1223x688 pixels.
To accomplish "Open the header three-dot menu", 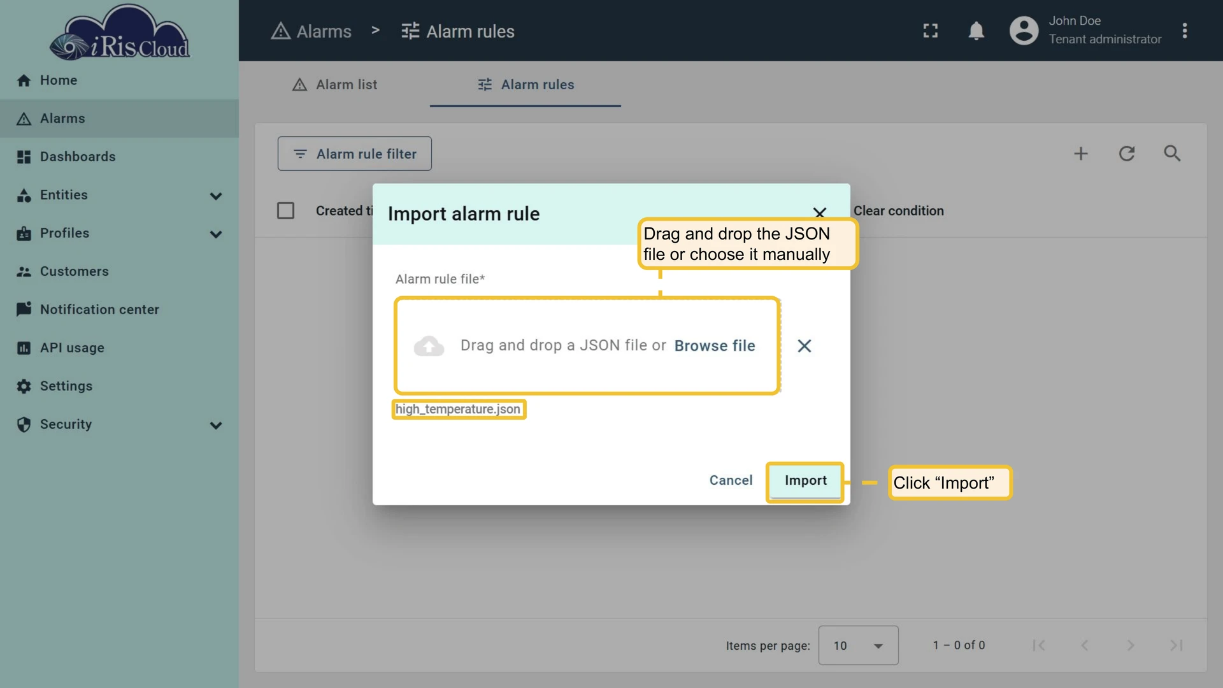I will 1185,31.
